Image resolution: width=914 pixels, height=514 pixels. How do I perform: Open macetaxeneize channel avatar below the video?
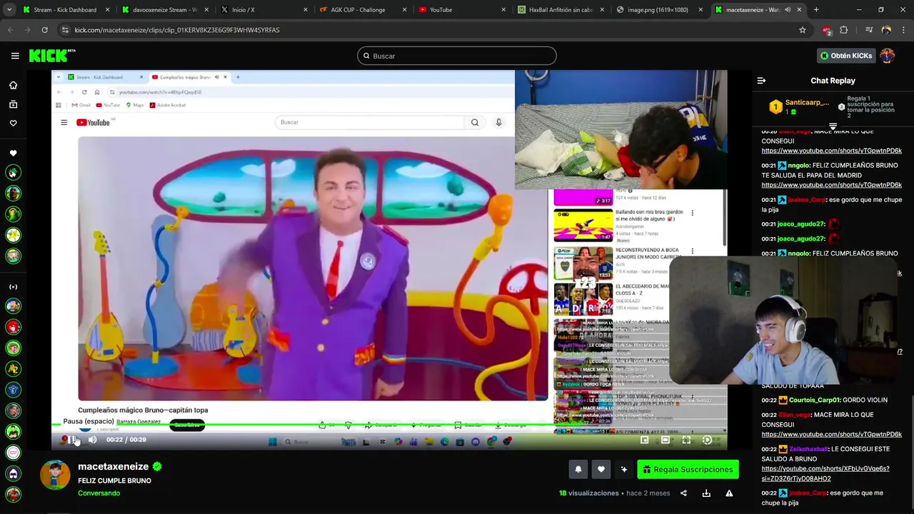pyautogui.click(x=55, y=475)
